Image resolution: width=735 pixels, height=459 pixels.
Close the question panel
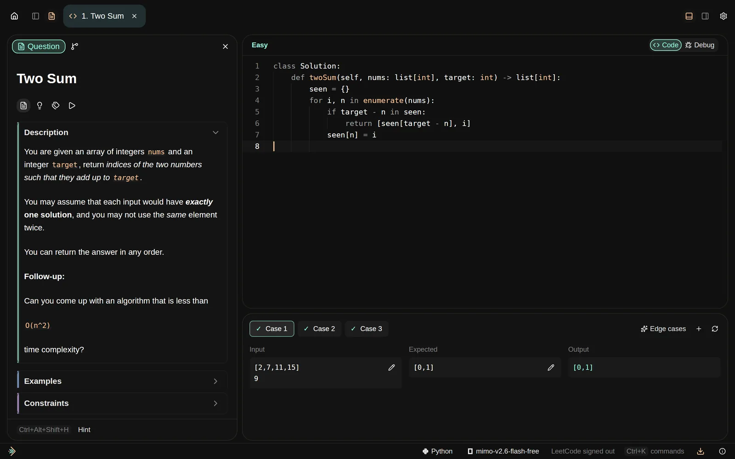(225, 46)
